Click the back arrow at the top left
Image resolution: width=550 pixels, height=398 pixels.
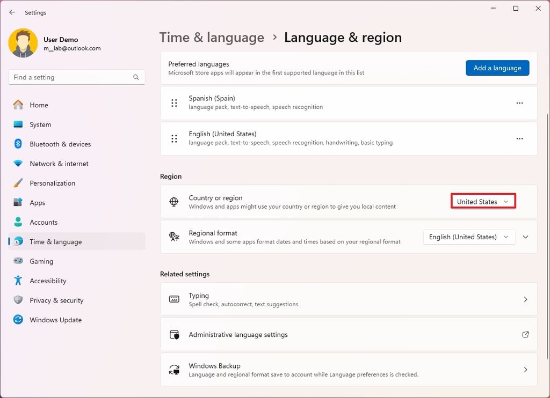pos(12,12)
